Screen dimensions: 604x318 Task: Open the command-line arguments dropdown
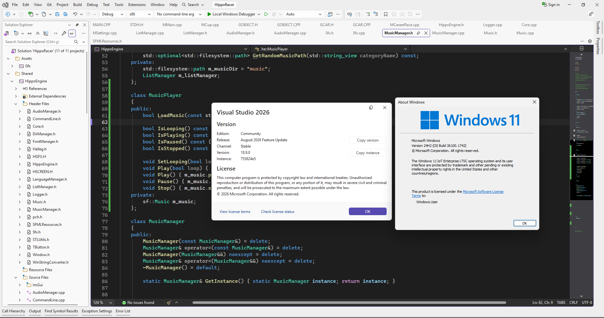(179, 14)
